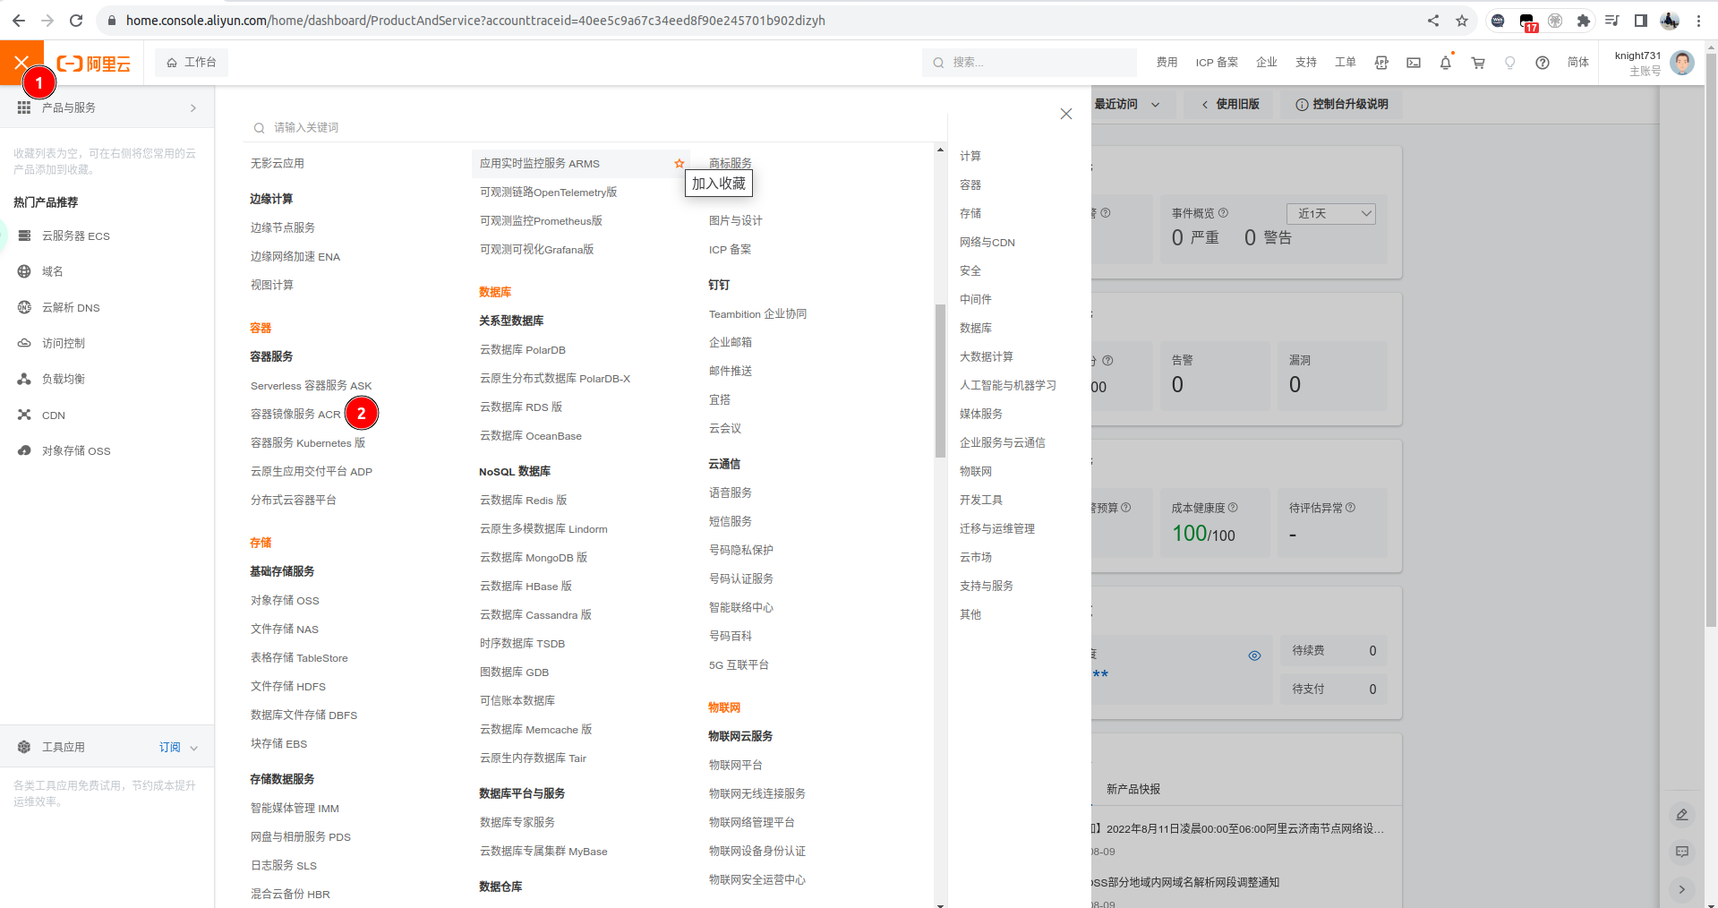Close the product panel X
Screen dimensions: 1718x908
[1066, 114]
